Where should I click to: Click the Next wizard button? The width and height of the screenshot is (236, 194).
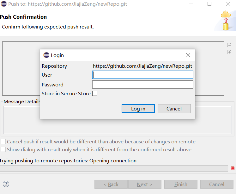point(145,184)
